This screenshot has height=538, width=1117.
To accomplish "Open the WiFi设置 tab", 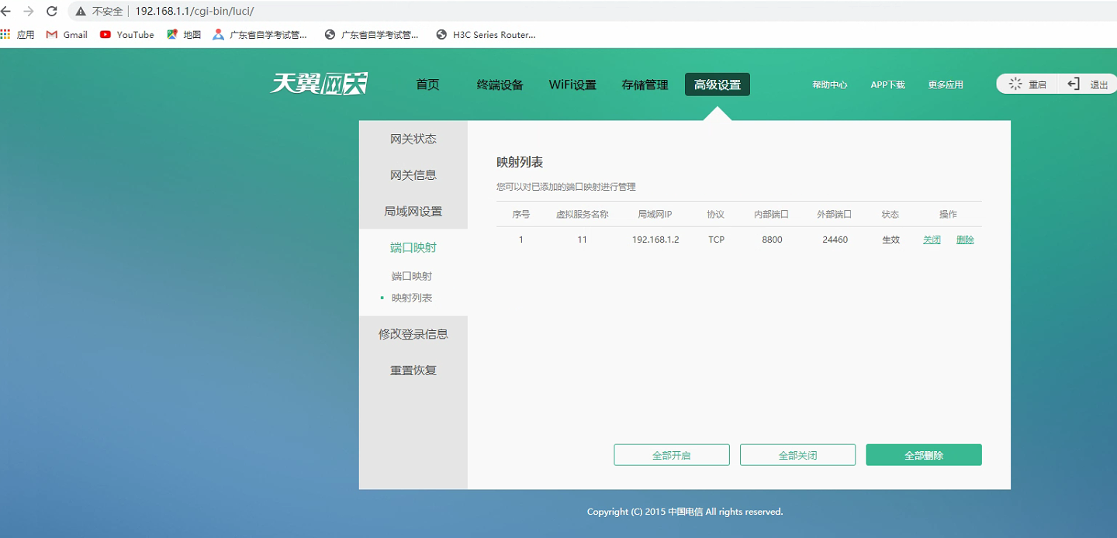I will [572, 84].
